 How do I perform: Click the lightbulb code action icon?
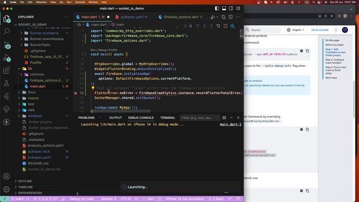click(93, 88)
